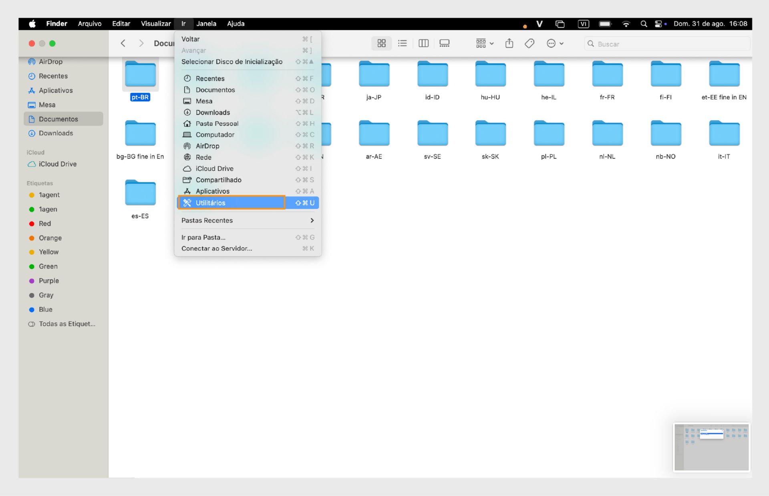
Task: Open Control Center in menu bar
Action: click(658, 24)
